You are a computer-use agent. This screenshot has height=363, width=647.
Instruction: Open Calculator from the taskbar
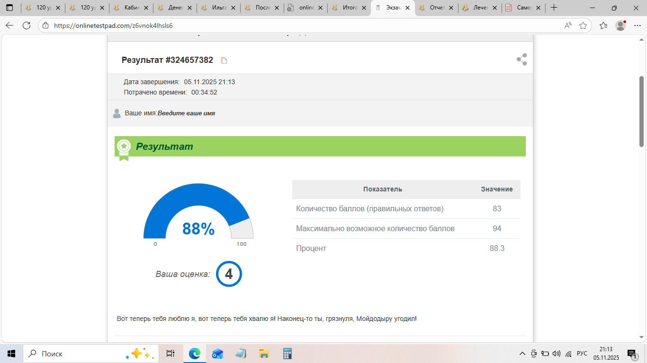(287, 354)
